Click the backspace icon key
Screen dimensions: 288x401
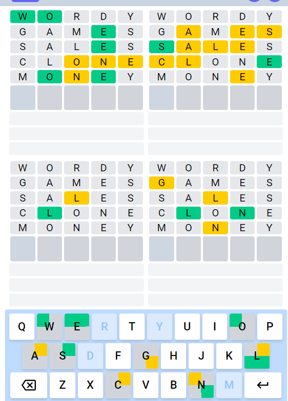pos(29,385)
